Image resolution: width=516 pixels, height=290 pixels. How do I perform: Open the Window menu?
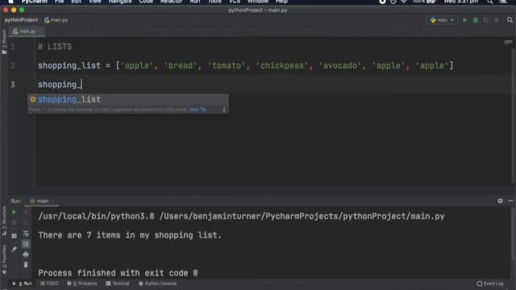point(258,2)
